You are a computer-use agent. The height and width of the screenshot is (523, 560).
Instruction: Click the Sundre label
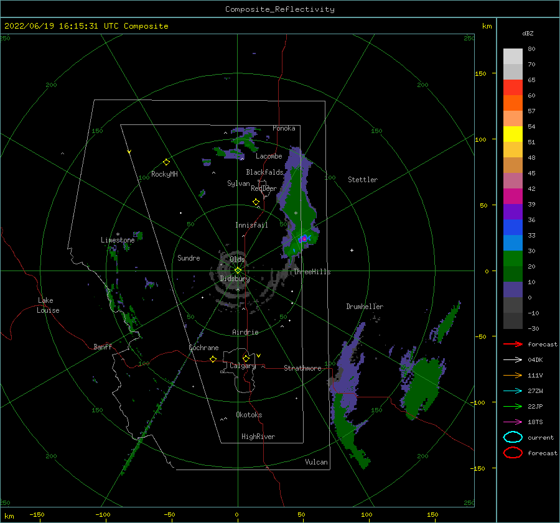tap(189, 257)
